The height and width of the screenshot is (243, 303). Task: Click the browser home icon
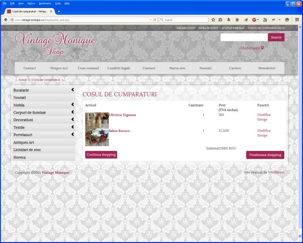[237, 19]
